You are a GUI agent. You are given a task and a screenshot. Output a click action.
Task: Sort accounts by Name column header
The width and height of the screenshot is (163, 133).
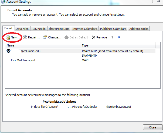[x=43, y=45]
